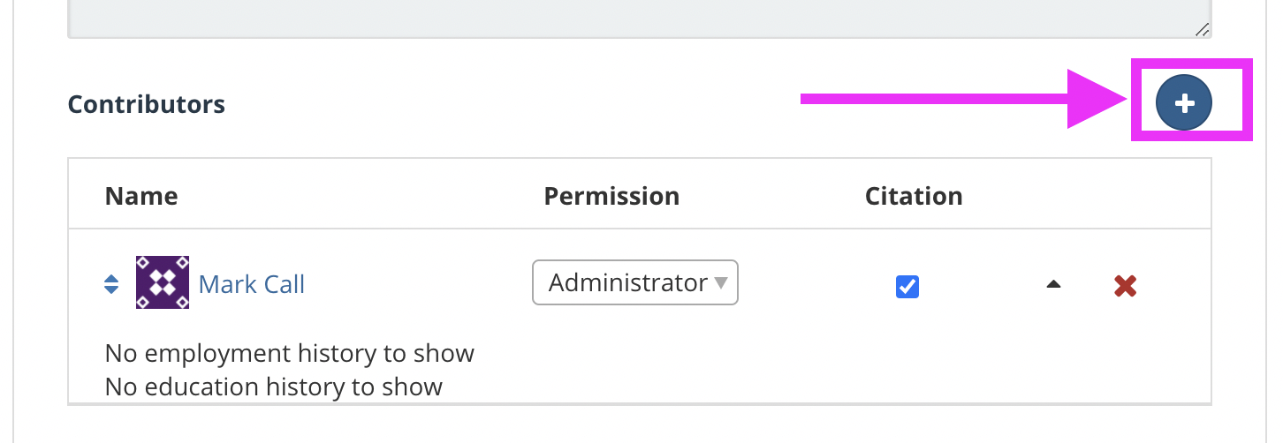
Task: Open the Mark Call profile link
Action: pyautogui.click(x=252, y=284)
